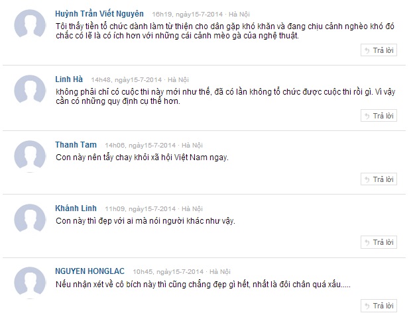Reply to Linh Hà's comment
The width and height of the screenshot is (415, 313).
[x=379, y=116]
